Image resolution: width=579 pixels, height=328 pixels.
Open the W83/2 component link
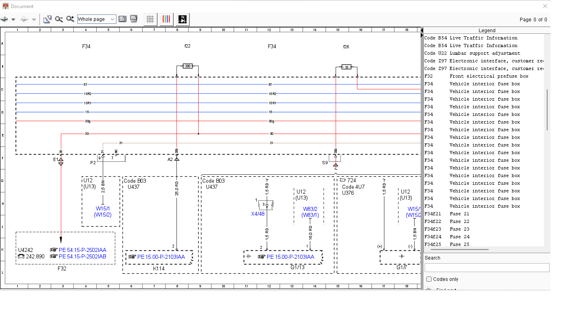(310, 209)
